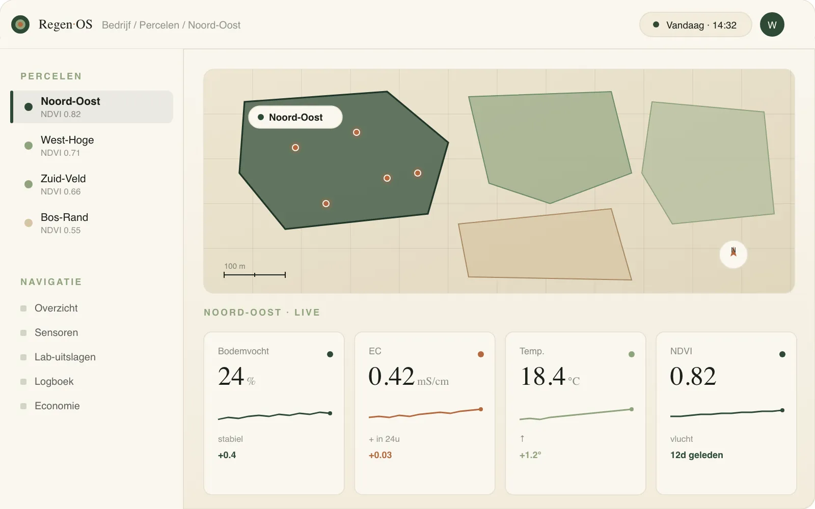This screenshot has width=815, height=509.
Task: Select the Zuid-Veld parcel
Action: tap(92, 184)
